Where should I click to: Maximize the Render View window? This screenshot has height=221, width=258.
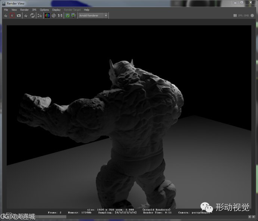[242, 3]
